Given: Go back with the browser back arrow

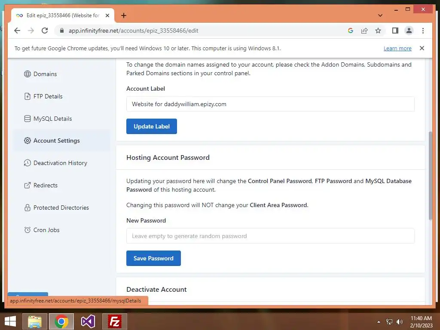Looking at the screenshot, I should click(17, 31).
